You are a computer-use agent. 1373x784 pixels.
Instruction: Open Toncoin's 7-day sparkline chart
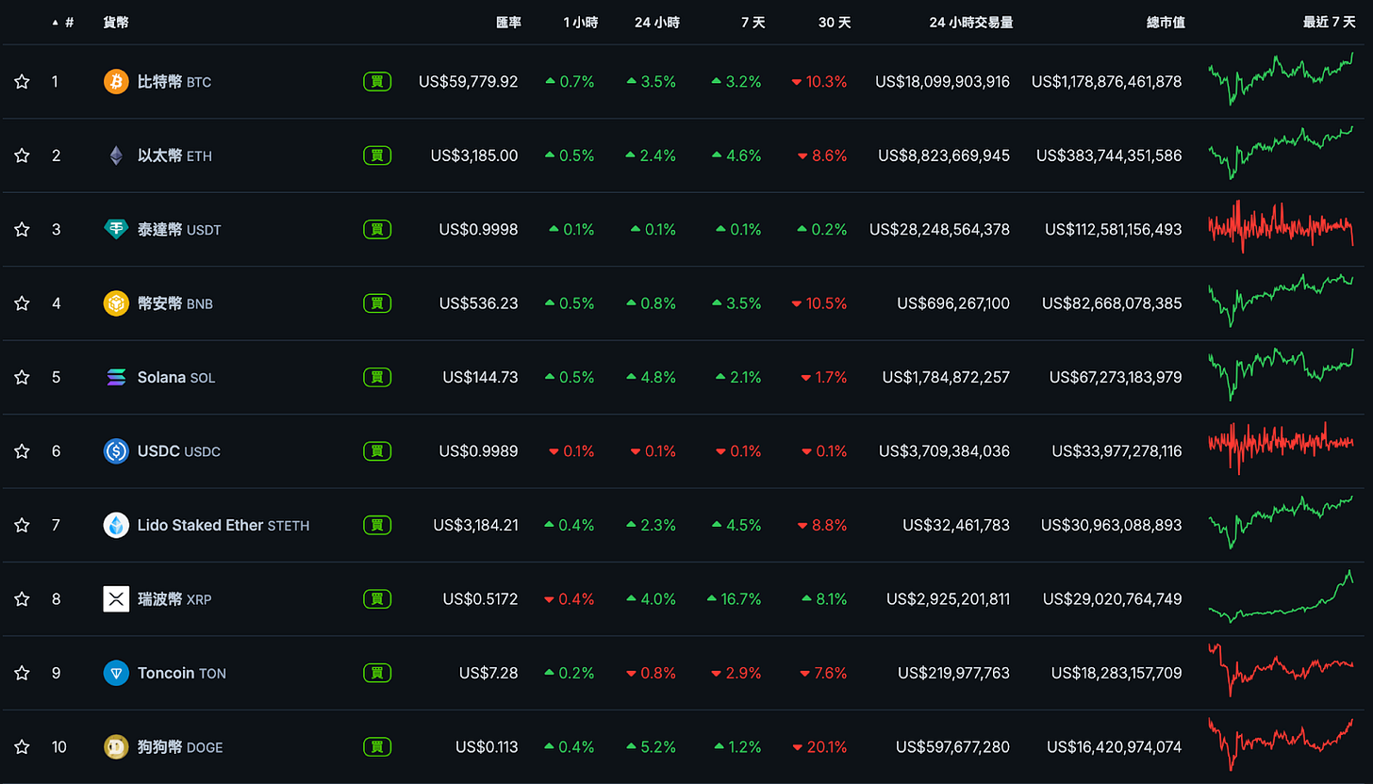coord(1281,670)
